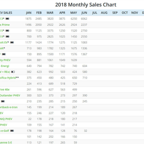
Task: Open the 'Energi' model link
Action: [x=5, y=66]
